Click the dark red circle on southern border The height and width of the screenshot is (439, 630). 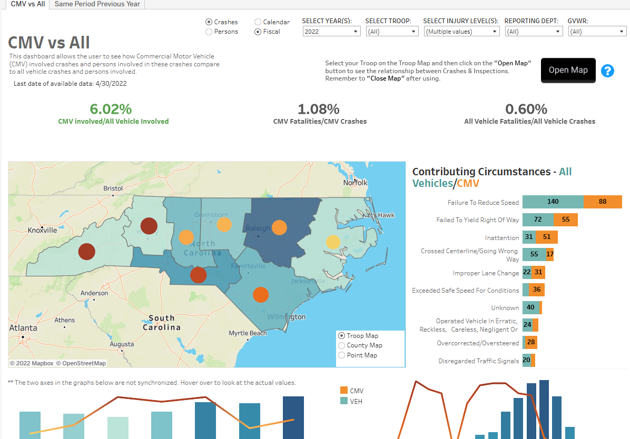(x=198, y=275)
